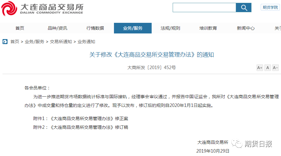Click the breadcrumb home icon

tap(5, 42)
